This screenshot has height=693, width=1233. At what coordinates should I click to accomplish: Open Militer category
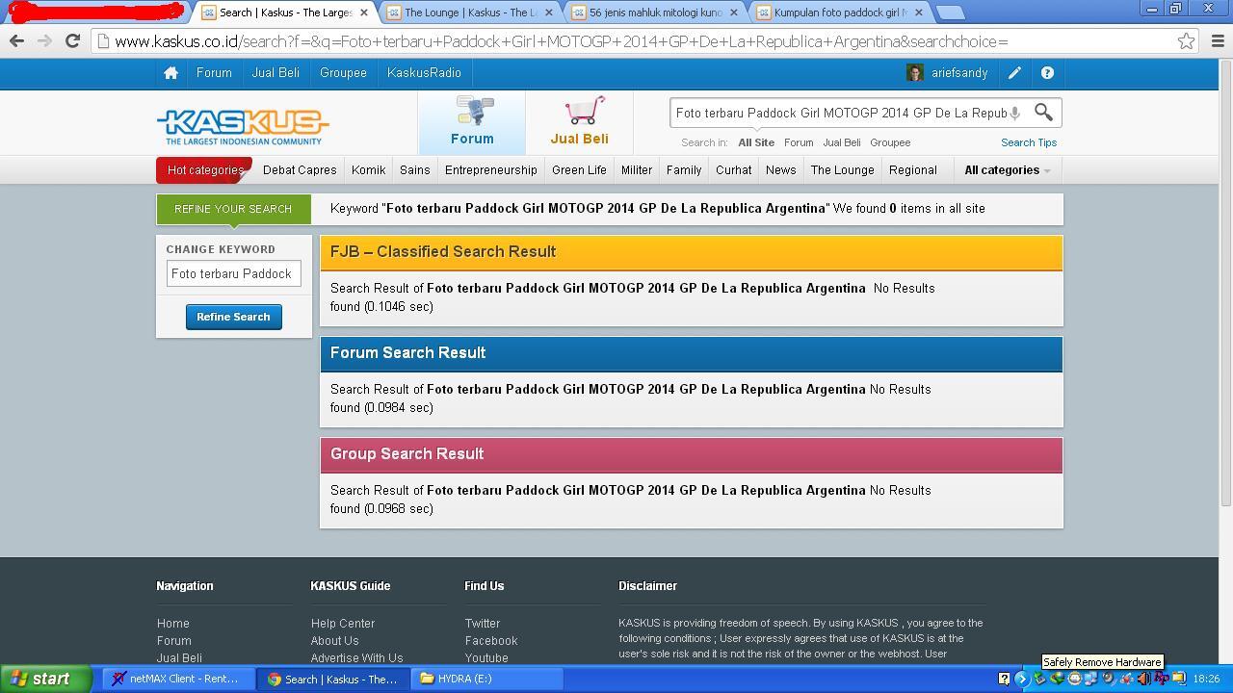637,170
